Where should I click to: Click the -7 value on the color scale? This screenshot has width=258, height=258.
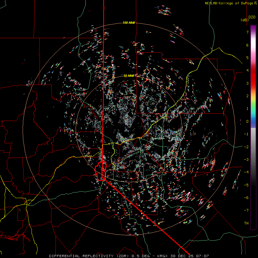tap(246, 210)
